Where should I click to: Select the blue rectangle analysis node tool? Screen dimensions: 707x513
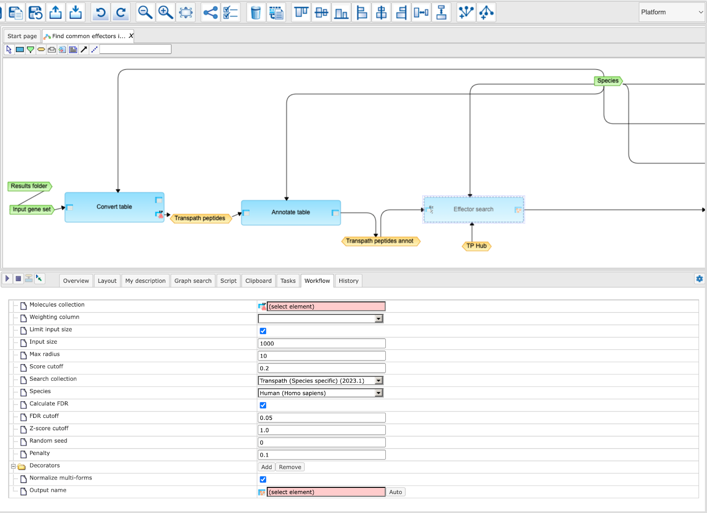click(20, 49)
